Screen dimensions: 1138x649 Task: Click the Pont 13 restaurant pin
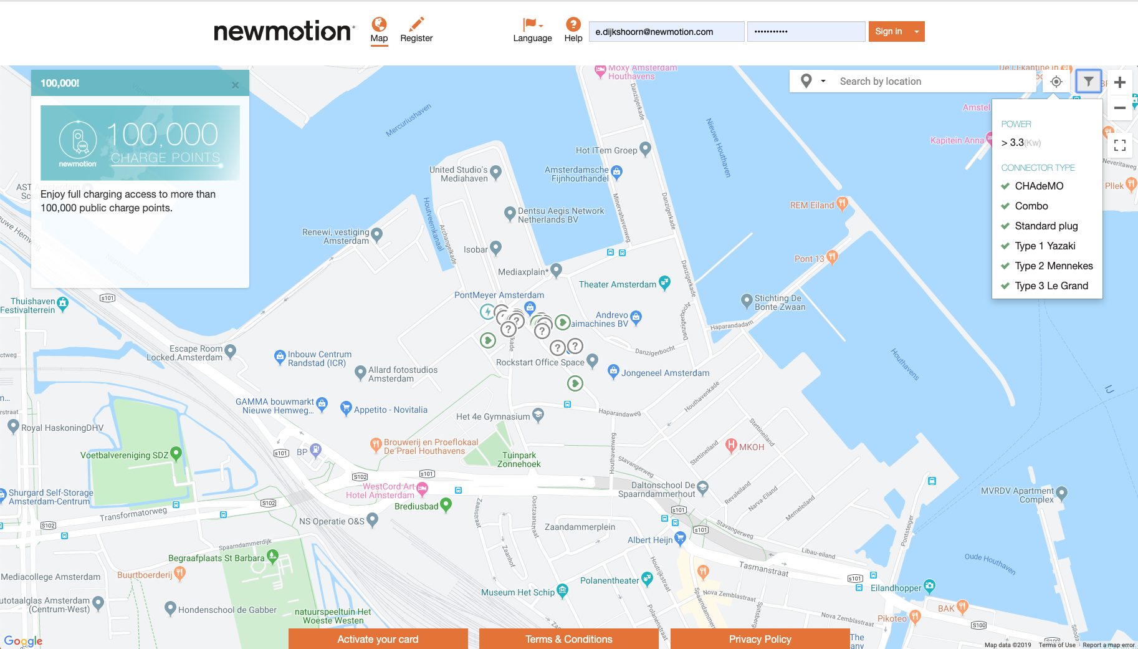tap(832, 257)
